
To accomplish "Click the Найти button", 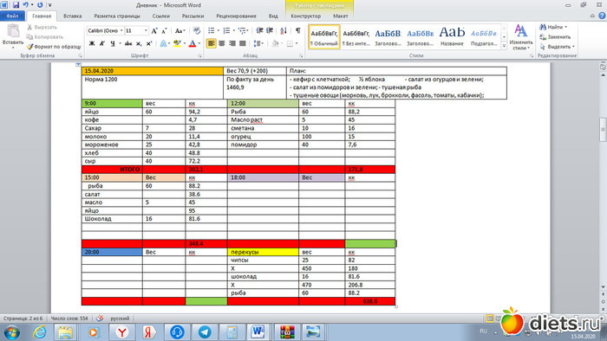I will pyautogui.click(x=553, y=27).
